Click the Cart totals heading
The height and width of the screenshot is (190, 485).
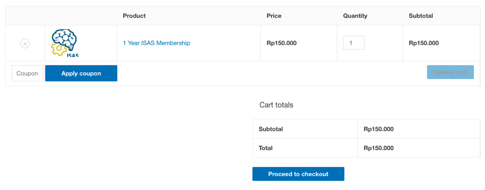[x=276, y=105]
